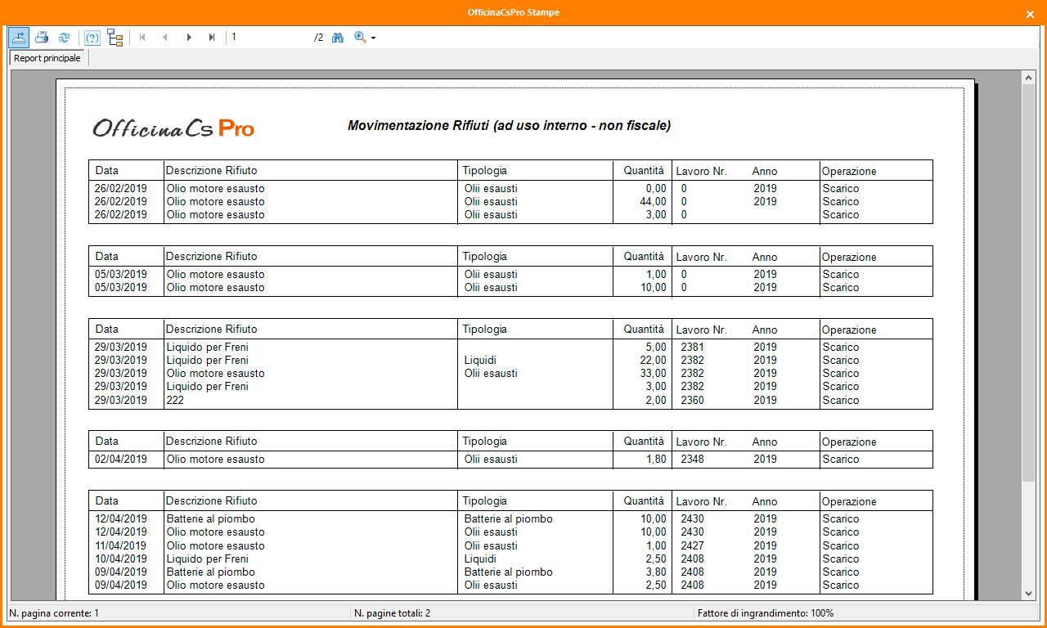
Task: Click the vertical scrollbar up arrow
Action: (x=1029, y=78)
